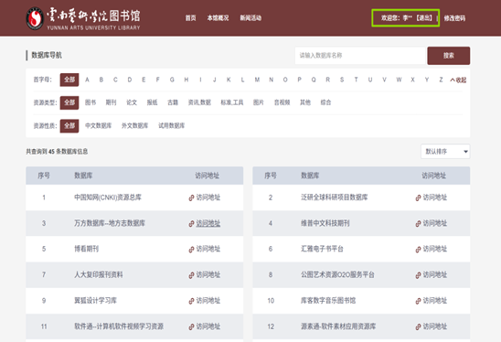Filter by first letter Z
Image resolution: width=501 pixels, height=342 pixels.
coord(441,80)
